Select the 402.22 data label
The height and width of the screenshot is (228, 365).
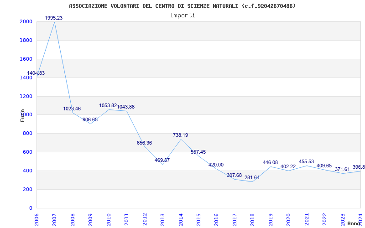click(288, 166)
